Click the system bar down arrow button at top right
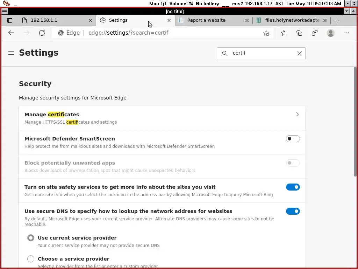 tap(348, 4)
